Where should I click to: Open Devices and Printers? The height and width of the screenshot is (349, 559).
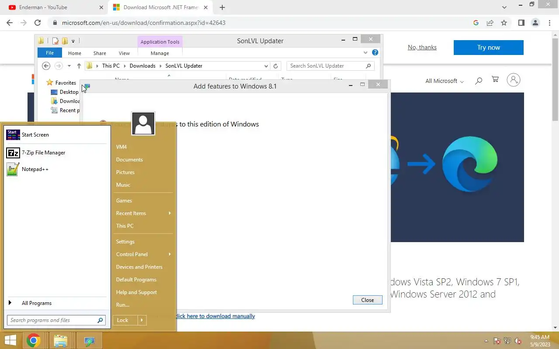139,267
